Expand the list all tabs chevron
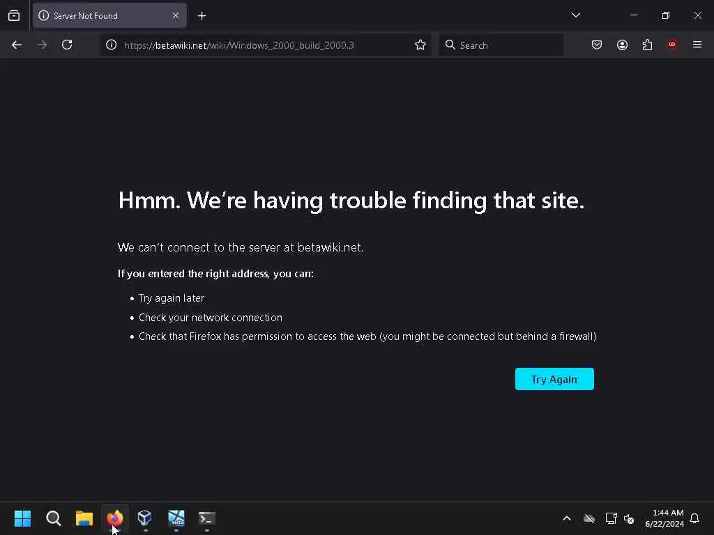 (x=575, y=15)
